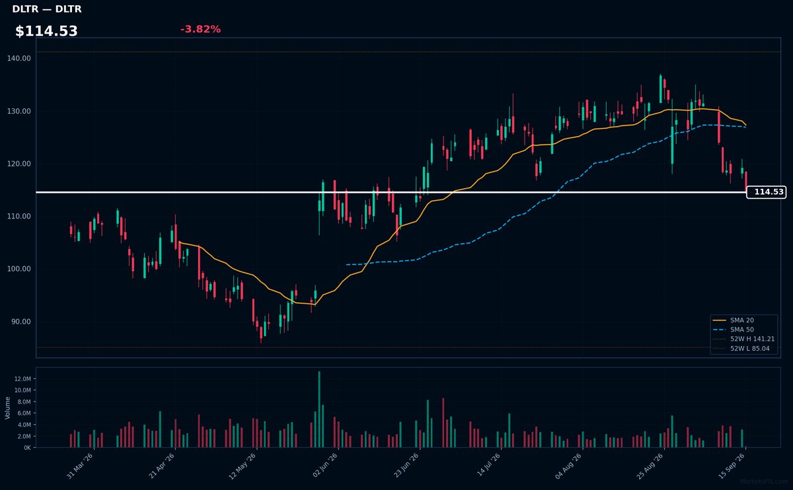Click the 10.0M volume axis label

tap(22, 390)
